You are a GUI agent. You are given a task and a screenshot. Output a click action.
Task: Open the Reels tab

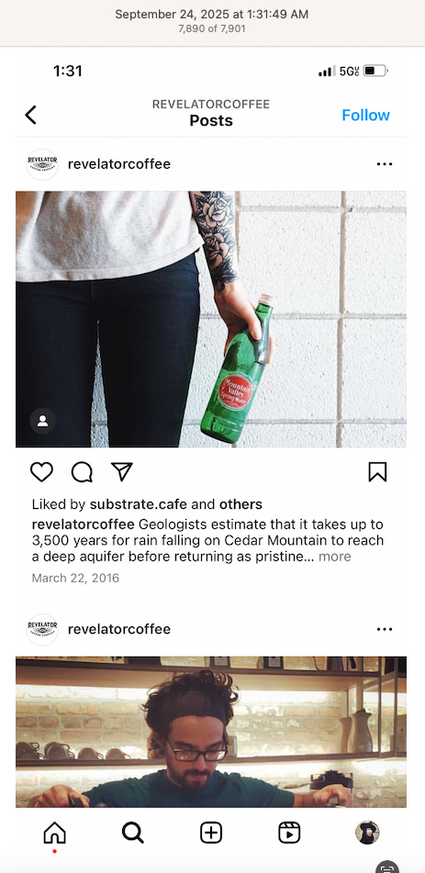pos(289,833)
